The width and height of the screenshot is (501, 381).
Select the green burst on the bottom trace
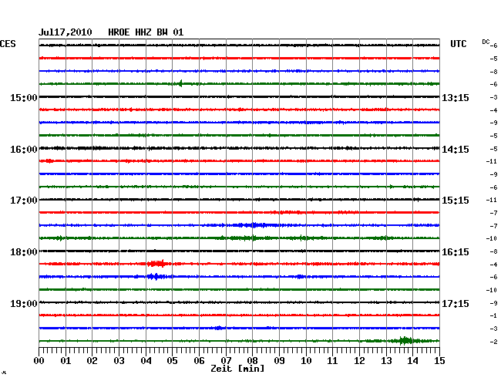405,341
